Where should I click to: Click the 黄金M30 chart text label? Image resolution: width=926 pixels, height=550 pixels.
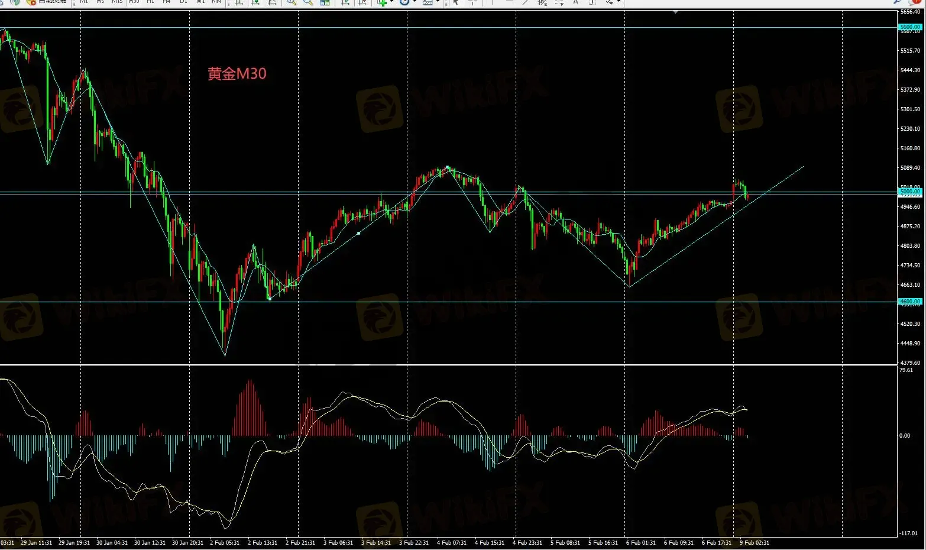[x=237, y=74]
